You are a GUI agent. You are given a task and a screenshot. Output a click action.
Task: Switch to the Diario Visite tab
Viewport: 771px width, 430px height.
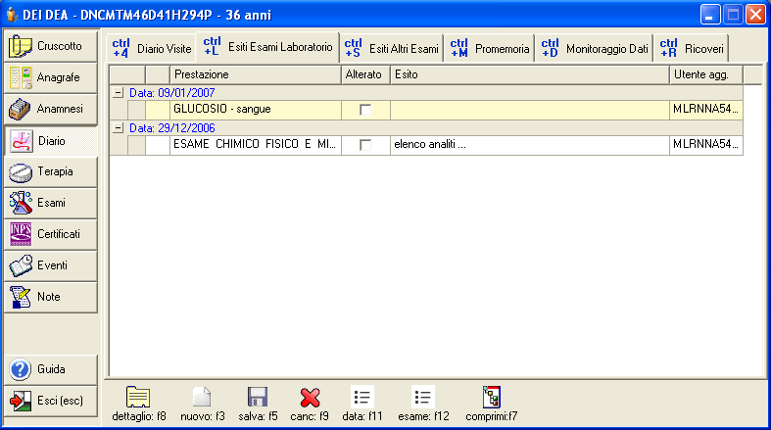pyautogui.click(x=152, y=48)
